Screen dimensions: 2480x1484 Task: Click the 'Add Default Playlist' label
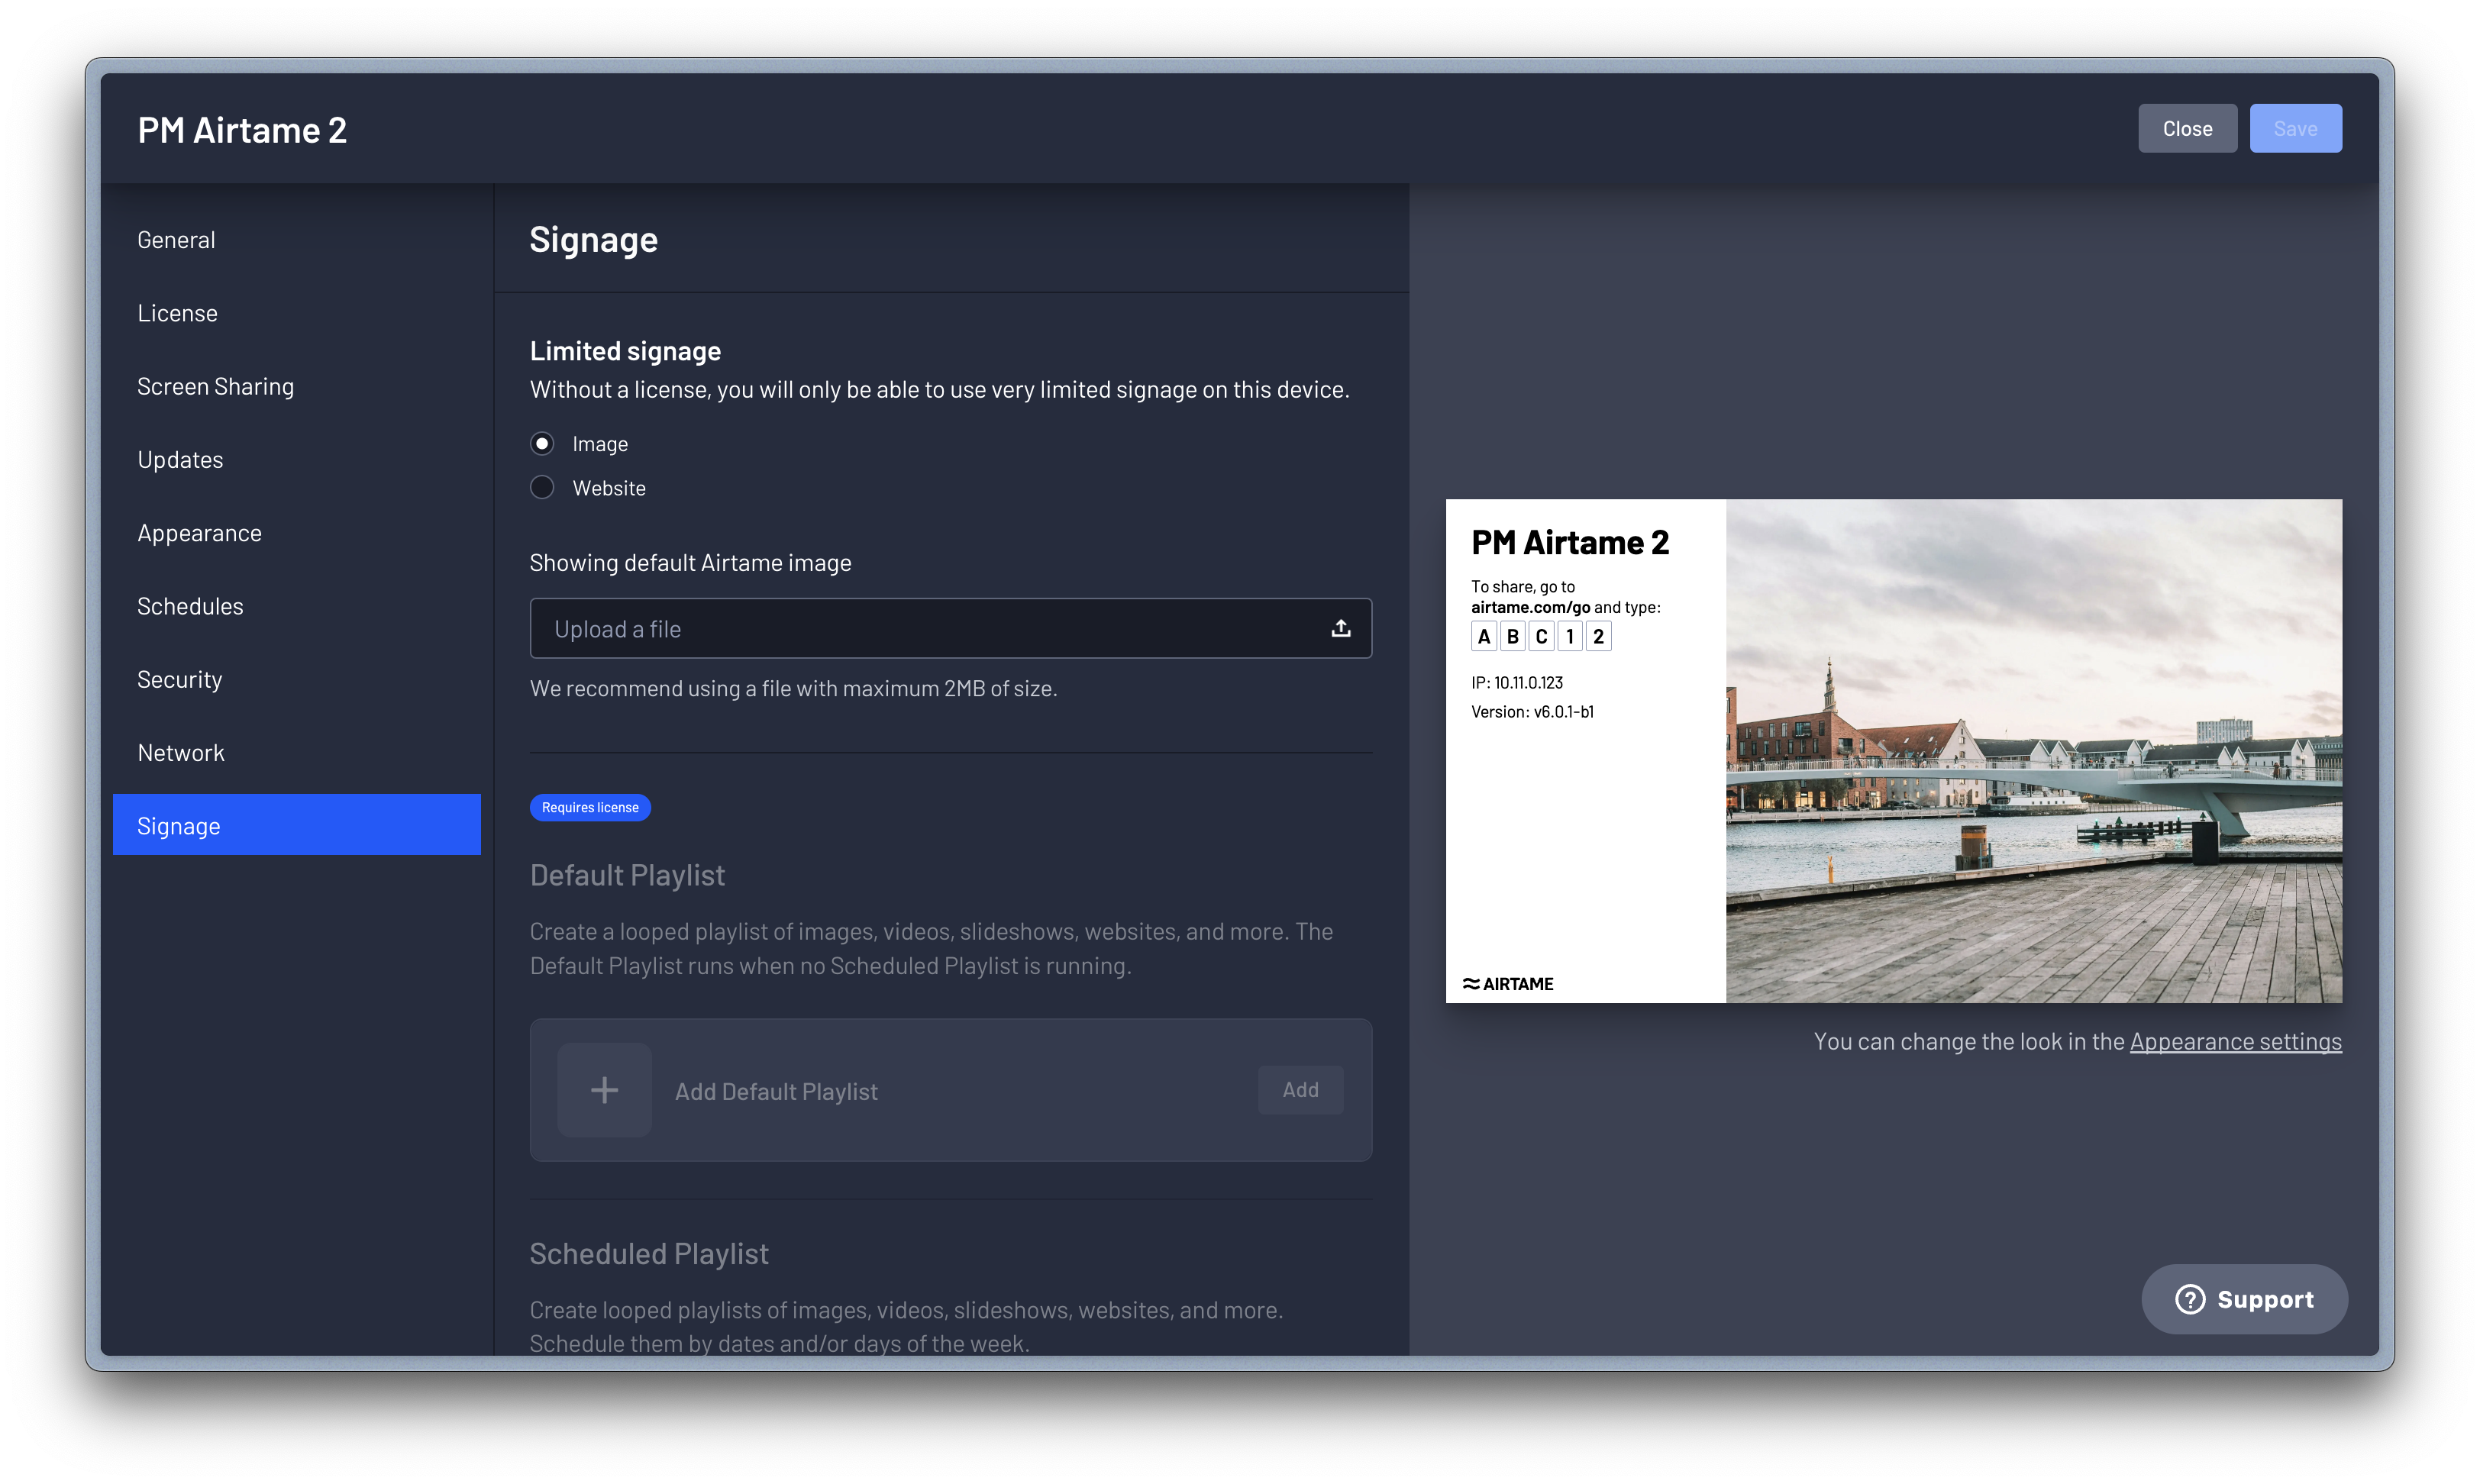tap(776, 1091)
